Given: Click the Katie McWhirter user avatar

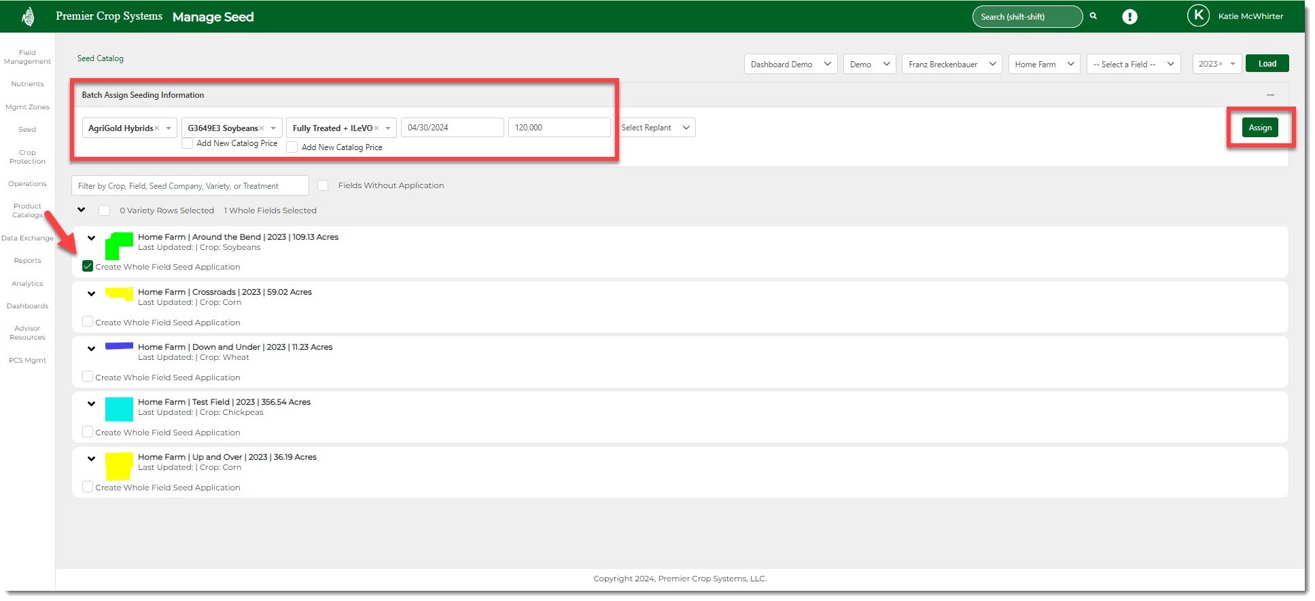Looking at the screenshot, I should tap(1198, 16).
